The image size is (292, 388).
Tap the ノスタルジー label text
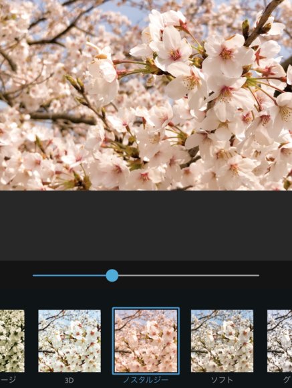[x=146, y=380]
